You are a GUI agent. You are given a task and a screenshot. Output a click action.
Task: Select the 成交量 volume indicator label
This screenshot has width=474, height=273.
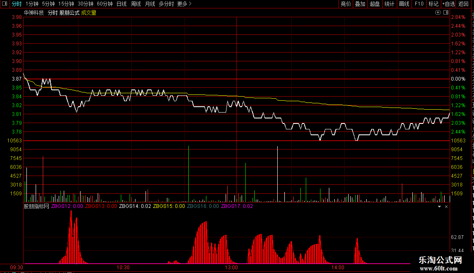pyautogui.click(x=89, y=13)
